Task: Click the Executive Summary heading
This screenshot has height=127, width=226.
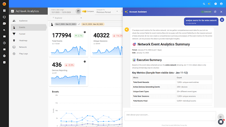Action: click(149, 60)
